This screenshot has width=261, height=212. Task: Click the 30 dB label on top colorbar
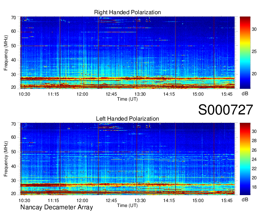[x=254, y=30]
